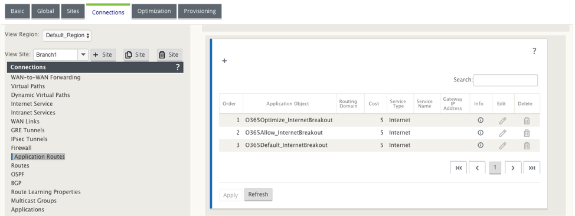This screenshot has height=216, width=575.
Task: Click the order cell of the O365Default_InternetBreakout row
Action: click(231, 145)
